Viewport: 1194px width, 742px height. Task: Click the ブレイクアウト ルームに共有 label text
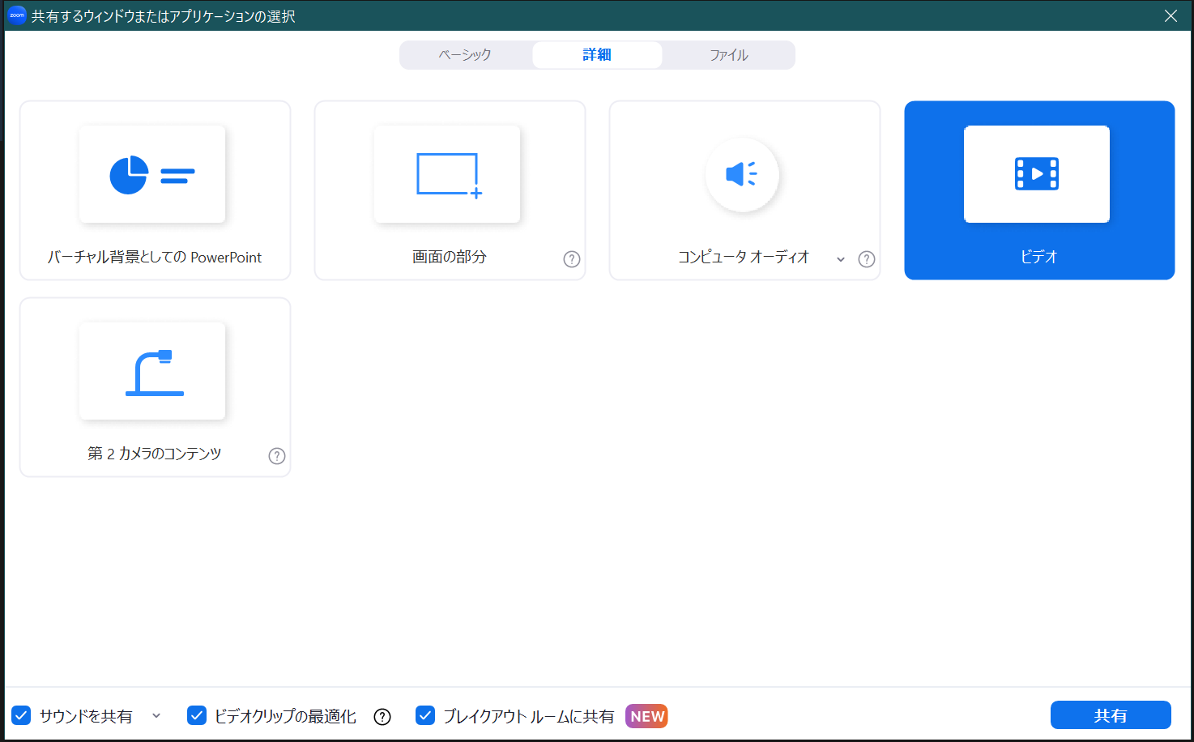click(x=529, y=716)
